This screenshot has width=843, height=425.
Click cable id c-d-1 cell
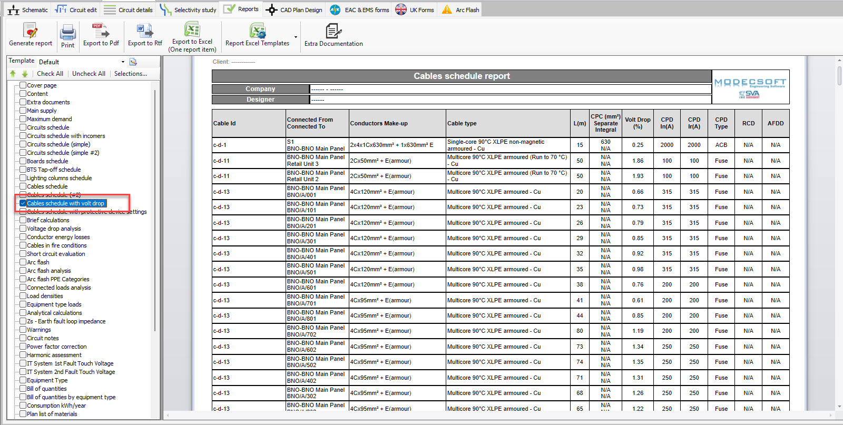click(x=249, y=145)
